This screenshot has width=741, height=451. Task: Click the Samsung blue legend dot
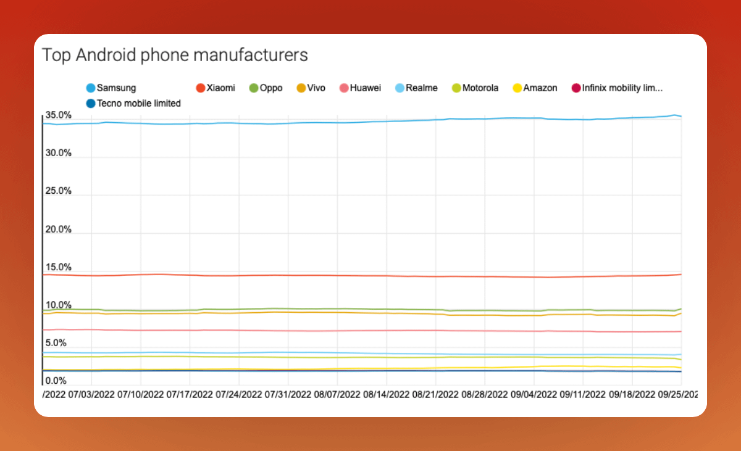coord(91,88)
